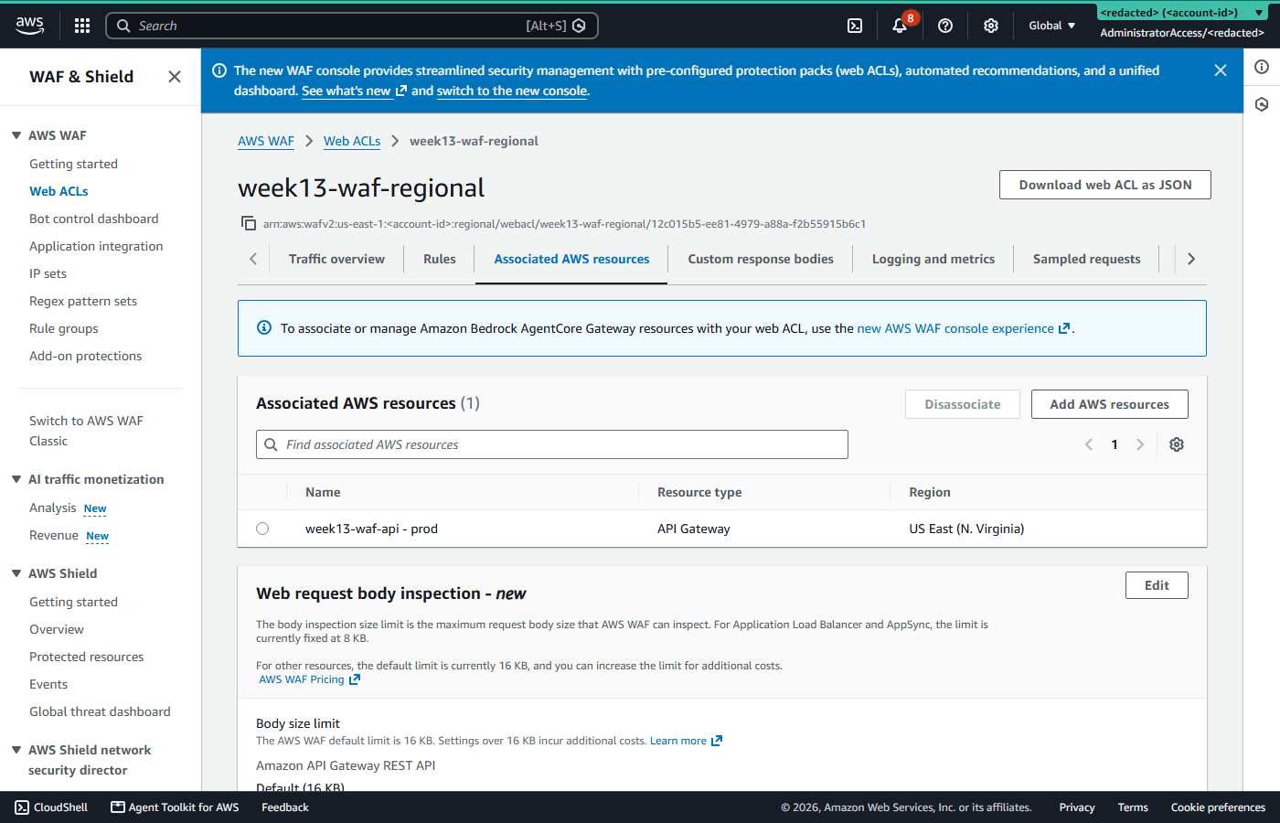
Task: Follow switch to the new console link
Action: (x=512, y=91)
